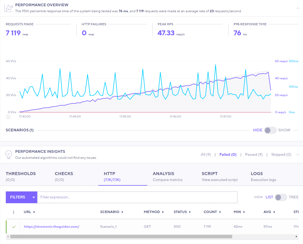View execution logs via the LOGS tab
The height and width of the screenshot is (244, 303).
coord(256,176)
